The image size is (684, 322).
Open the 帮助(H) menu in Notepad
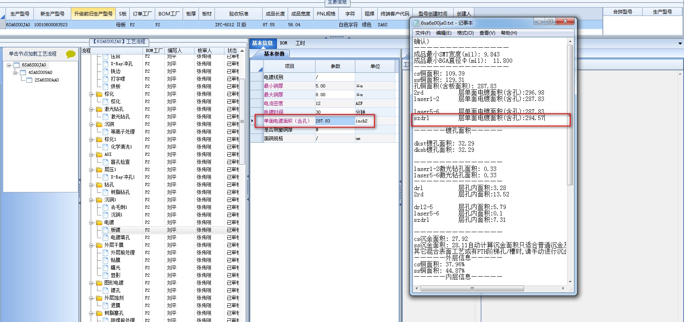click(x=509, y=33)
